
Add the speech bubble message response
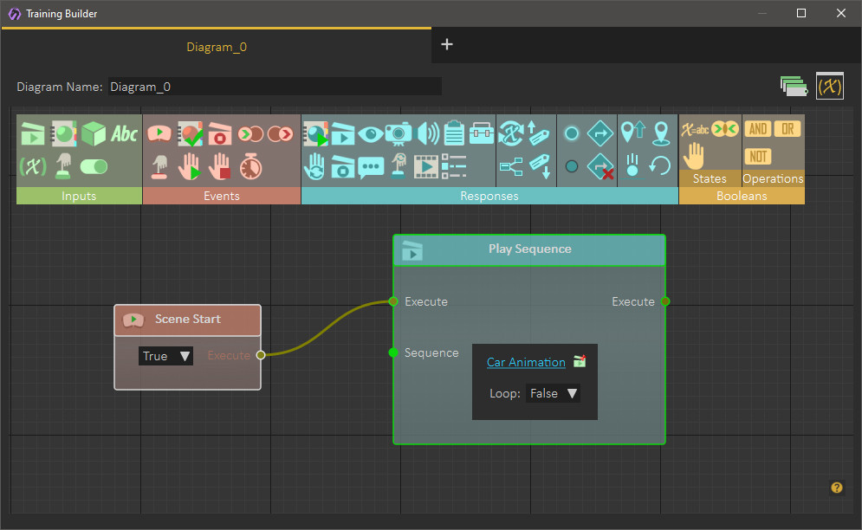click(371, 166)
